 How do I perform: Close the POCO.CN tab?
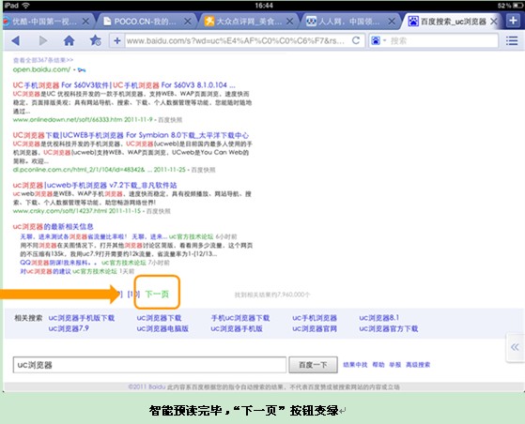pyautogui.click(x=188, y=22)
